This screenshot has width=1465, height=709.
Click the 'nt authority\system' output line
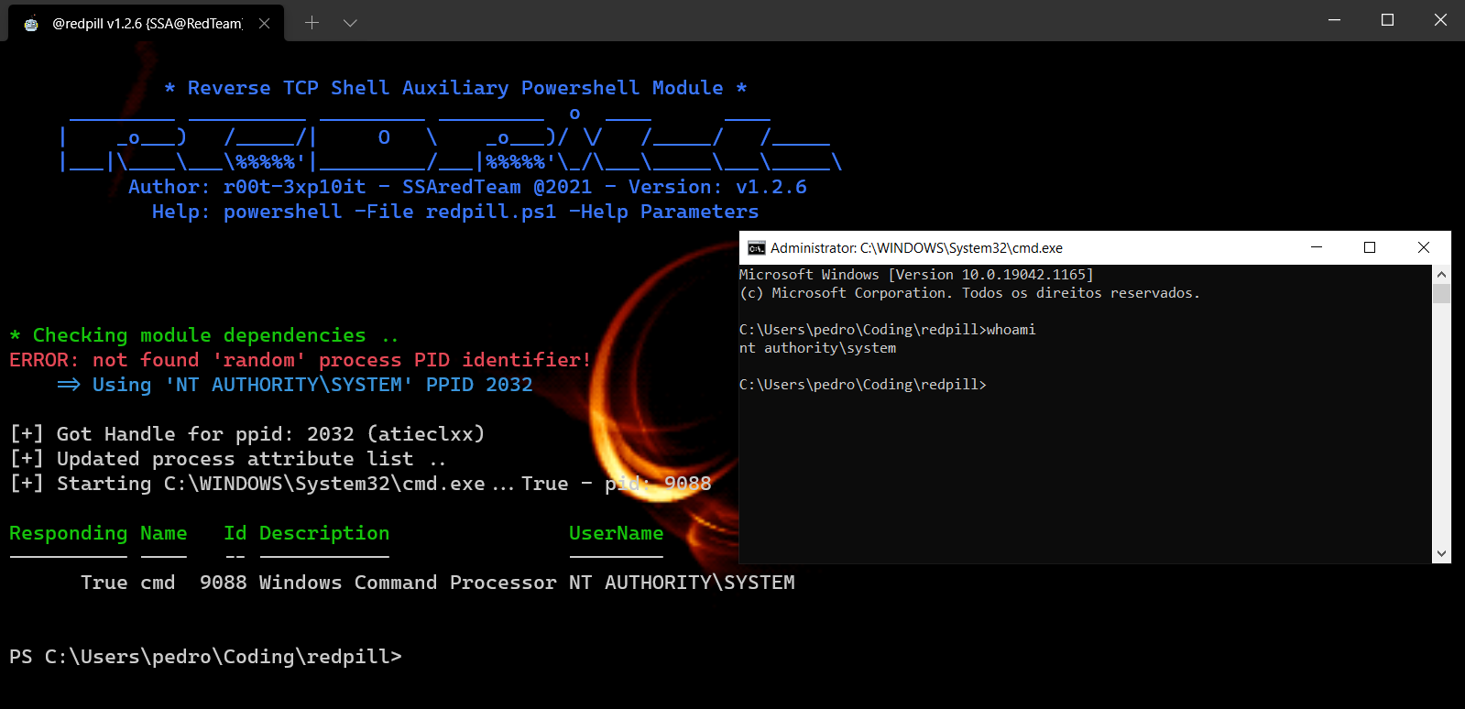pyautogui.click(x=817, y=348)
